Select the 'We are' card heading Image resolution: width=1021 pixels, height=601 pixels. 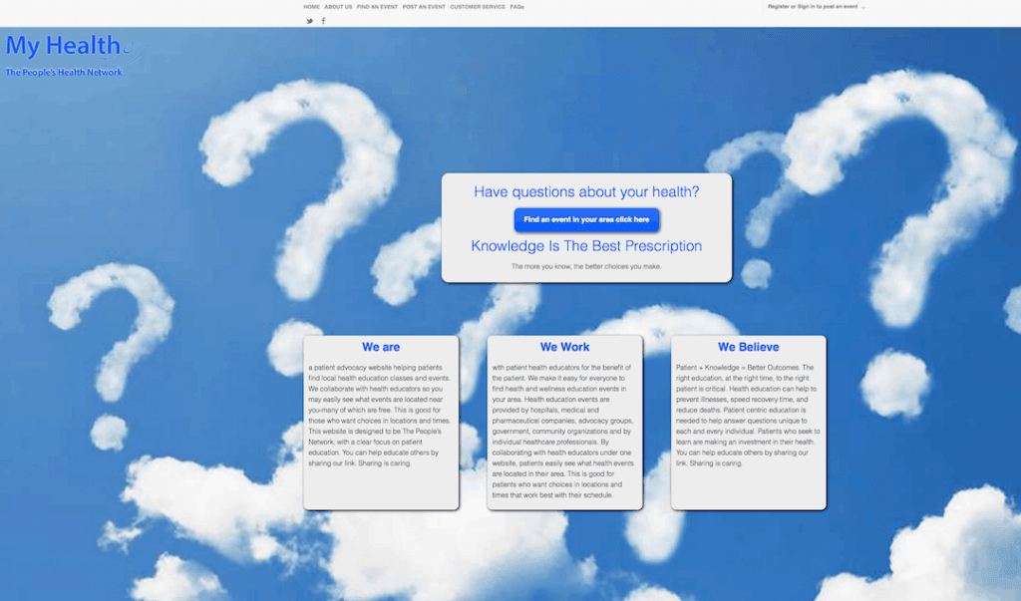[x=381, y=348]
